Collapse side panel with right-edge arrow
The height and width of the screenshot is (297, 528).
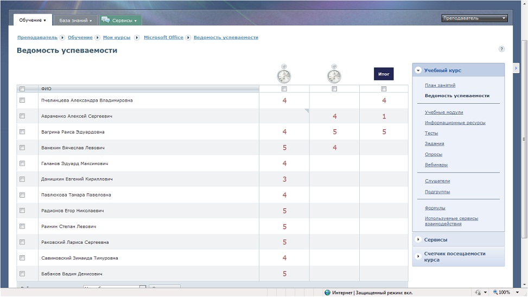click(516, 68)
